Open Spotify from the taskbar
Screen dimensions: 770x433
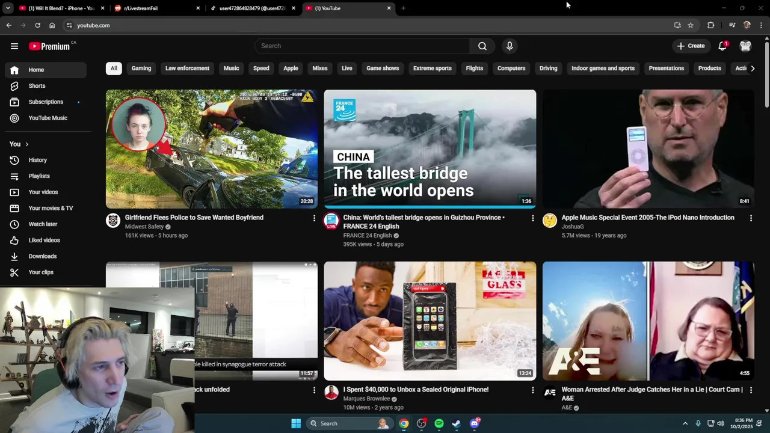coord(439,423)
